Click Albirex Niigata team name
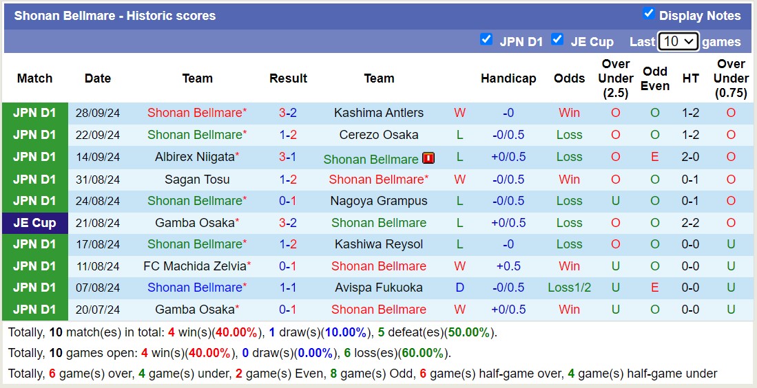The width and height of the screenshot is (757, 388). click(195, 157)
